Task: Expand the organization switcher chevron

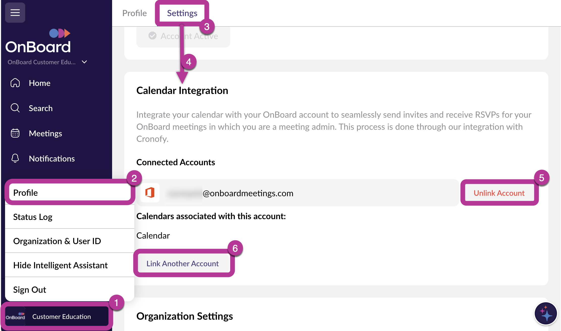Action: (85, 62)
